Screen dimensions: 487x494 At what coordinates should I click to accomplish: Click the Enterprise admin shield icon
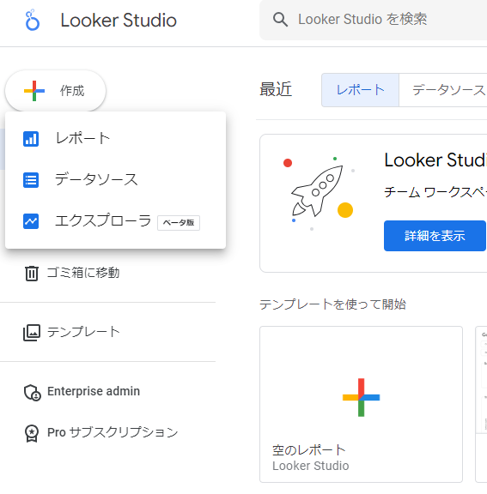coord(32,393)
